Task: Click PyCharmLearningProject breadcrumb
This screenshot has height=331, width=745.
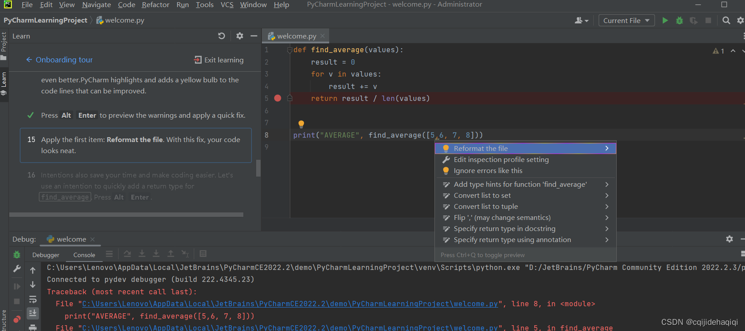Action: pyautogui.click(x=45, y=20)
